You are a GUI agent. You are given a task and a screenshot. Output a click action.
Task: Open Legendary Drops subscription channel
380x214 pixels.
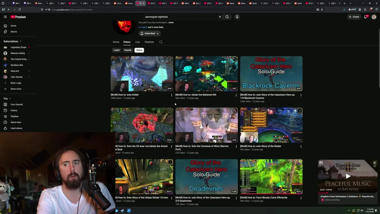[x=18, y=47]
